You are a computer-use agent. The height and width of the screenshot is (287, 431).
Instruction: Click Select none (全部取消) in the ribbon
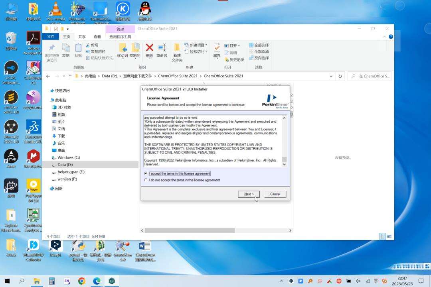click(259, 51)
